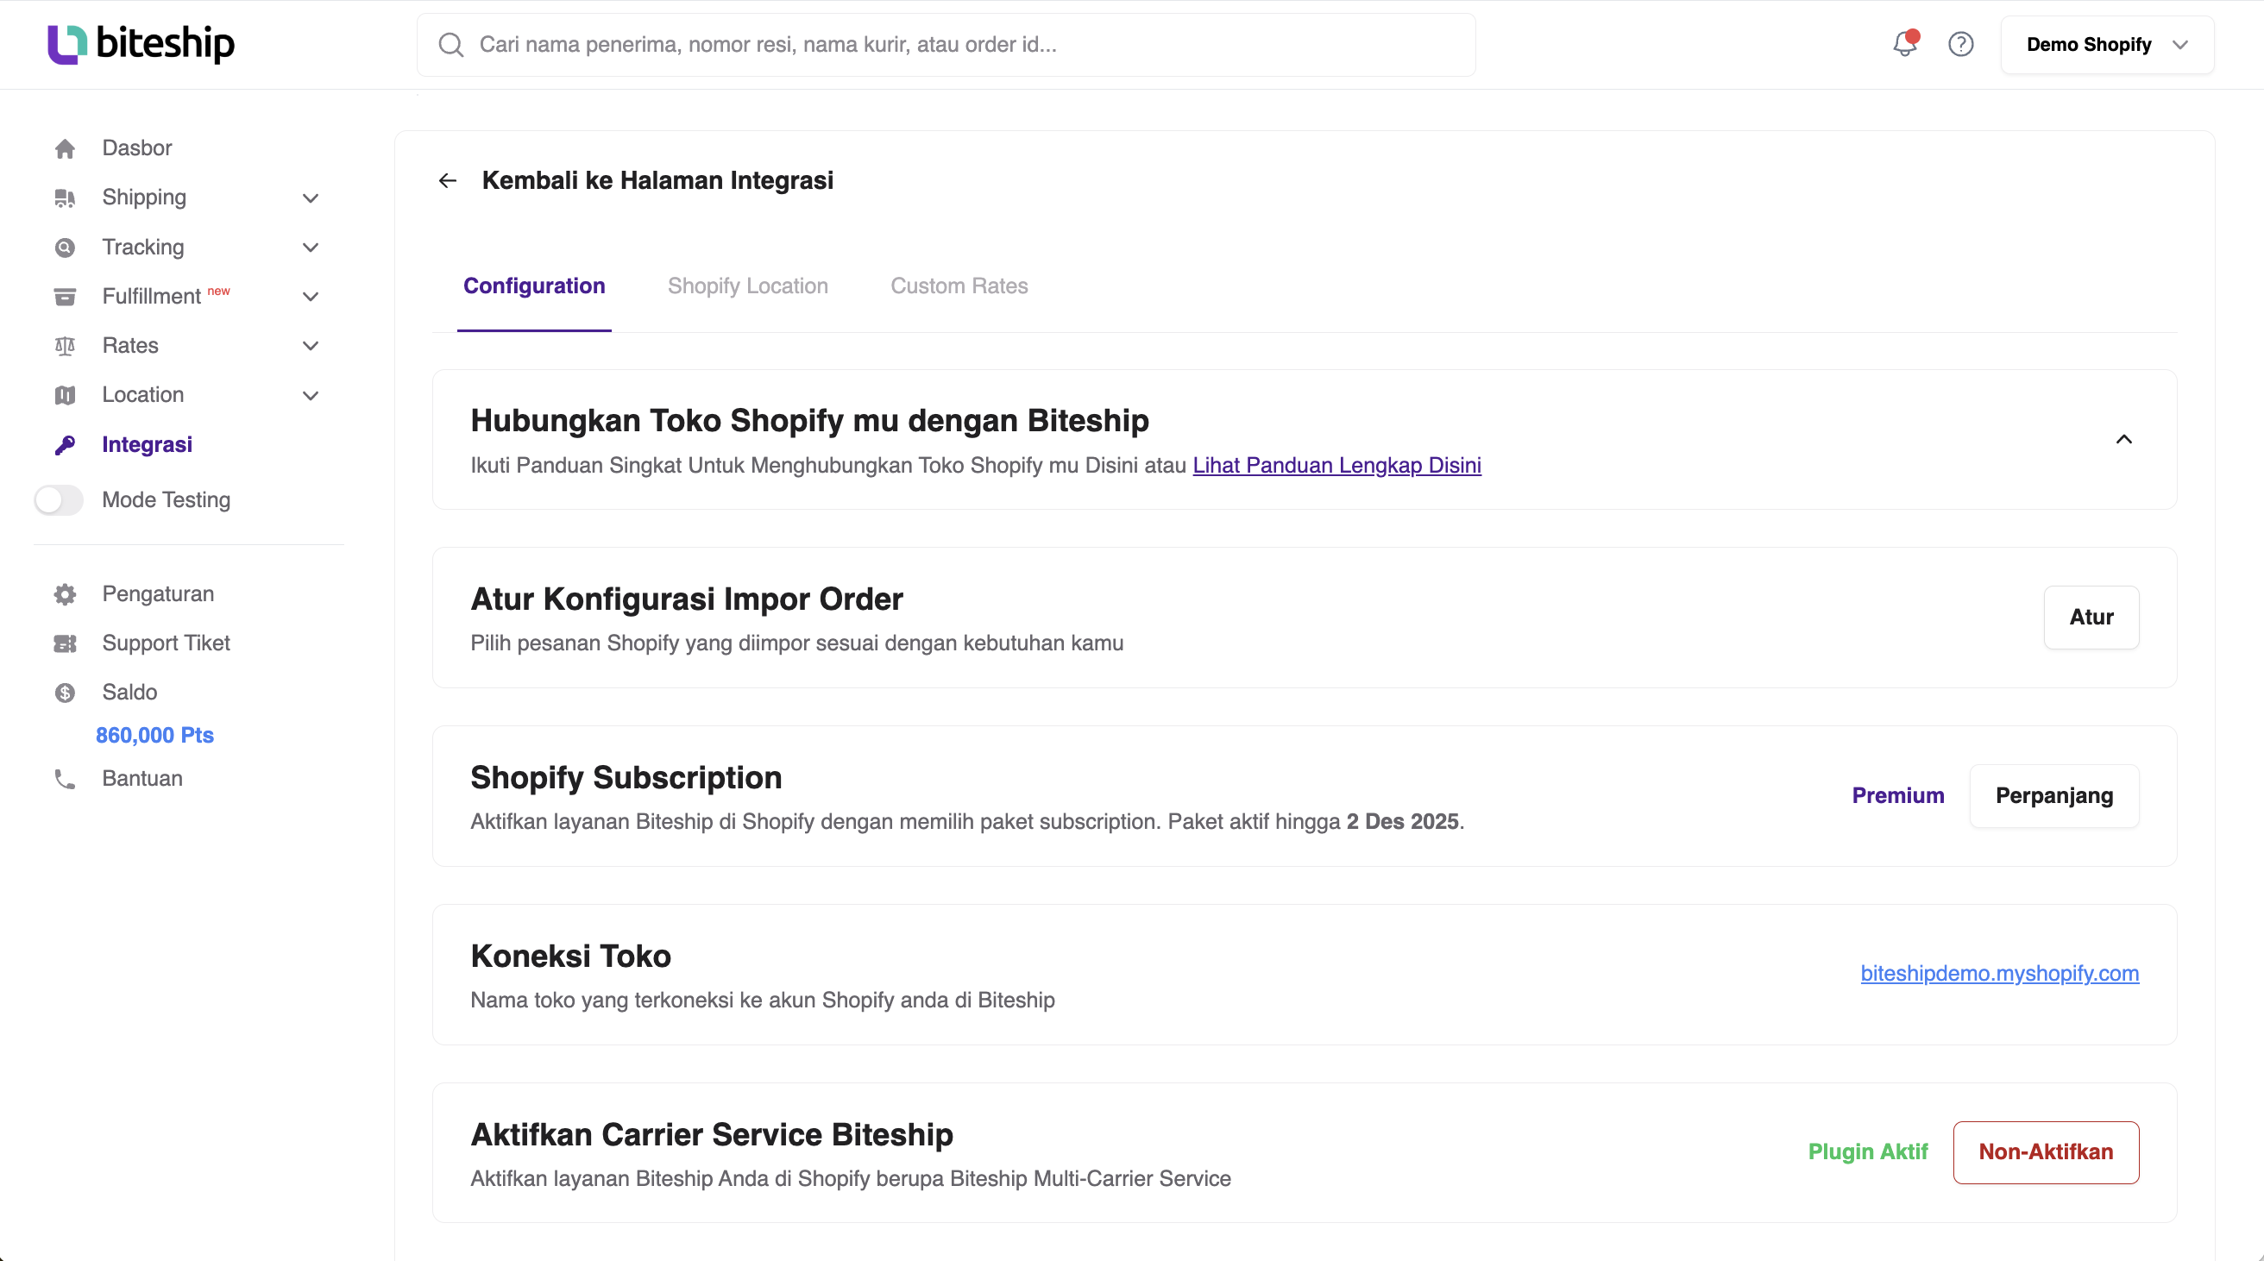Click the Perpanjang subscription button
2264x1261 pixels.
2054,796
